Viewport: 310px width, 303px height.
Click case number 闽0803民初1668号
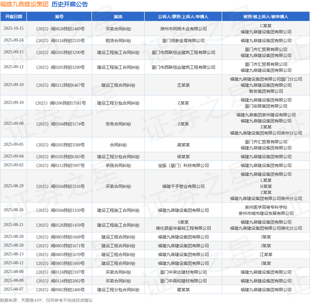[61, 237]
